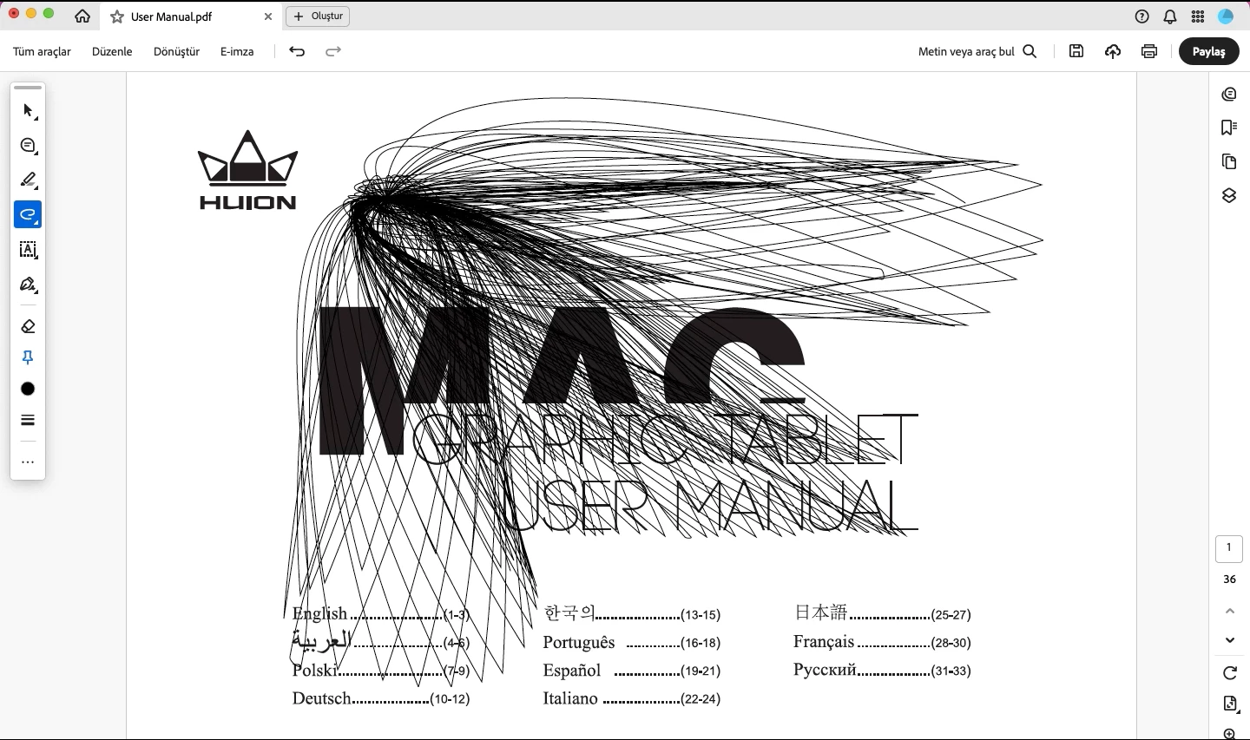Open the E-imza menu
Viewport: 1250px width, 740px height.
(237, 51)
